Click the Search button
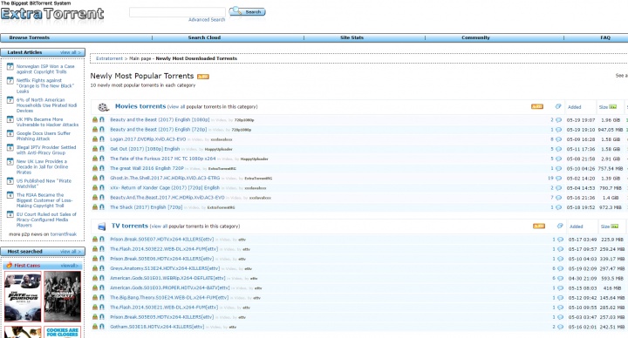The image size is (628, 338). 247,11
